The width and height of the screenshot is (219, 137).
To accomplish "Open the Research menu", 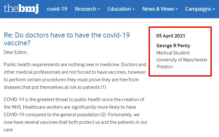I will click(x=87, y=9).
